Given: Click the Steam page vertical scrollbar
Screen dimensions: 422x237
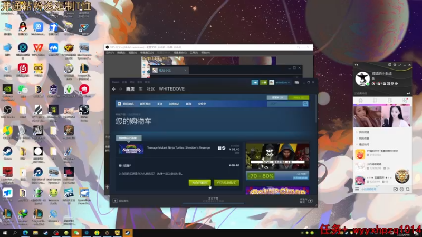Looking at the screenshot, I should [x=316, y=107].
